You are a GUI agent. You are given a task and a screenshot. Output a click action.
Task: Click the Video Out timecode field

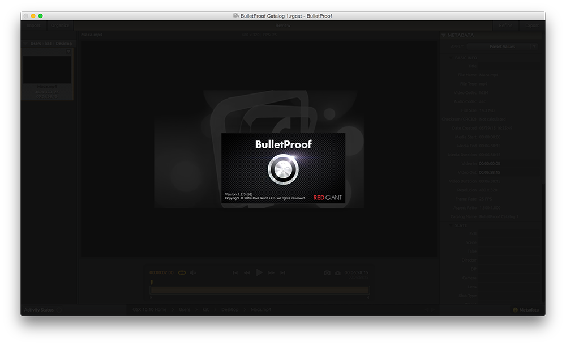pyautogui.click(x=509, y=172)
